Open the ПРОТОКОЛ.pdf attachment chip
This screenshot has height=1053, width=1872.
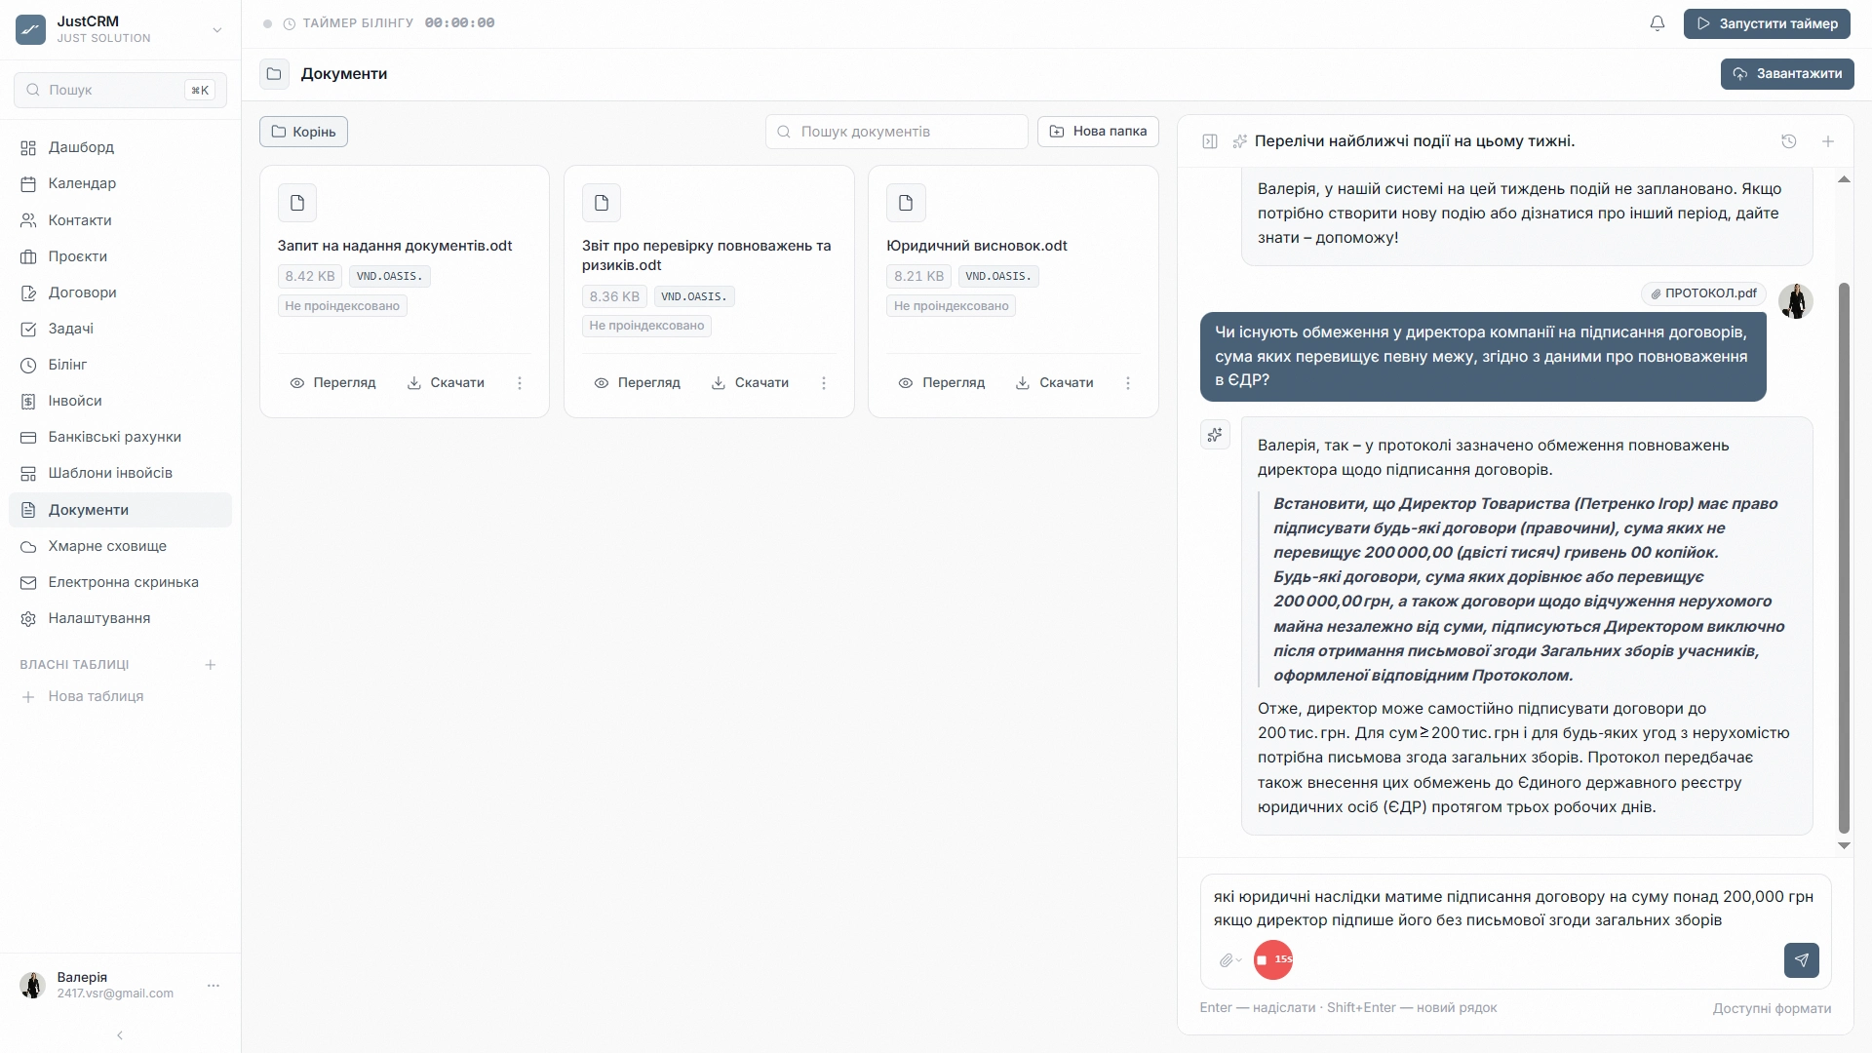coord(1703,293)
